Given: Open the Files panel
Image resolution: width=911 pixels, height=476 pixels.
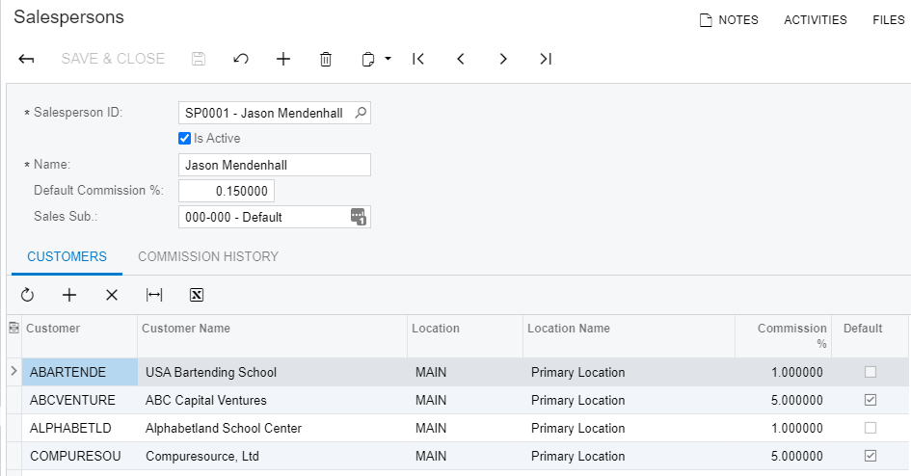Looking at the screenshot, I should (888, 19).
